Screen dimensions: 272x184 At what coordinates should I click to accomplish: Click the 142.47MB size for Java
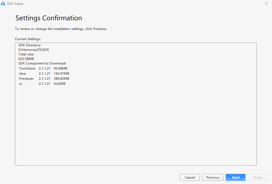[x=62, y=73]
